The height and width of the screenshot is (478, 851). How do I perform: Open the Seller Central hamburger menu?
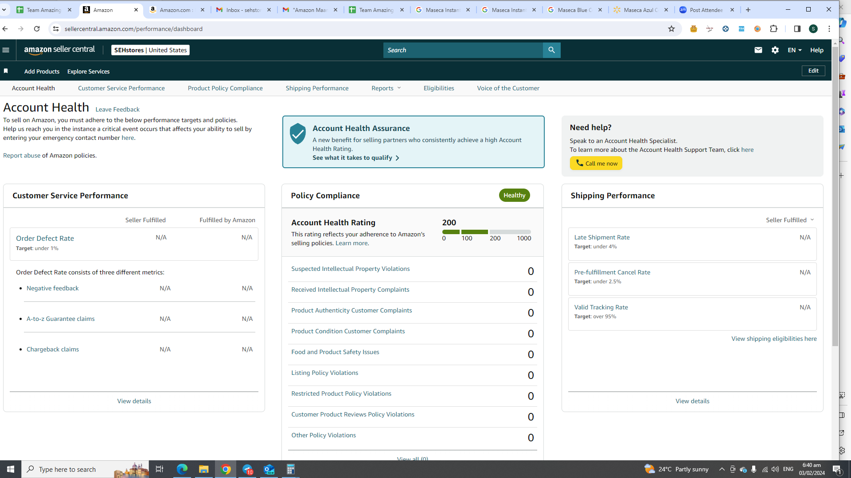click(x=6, y=50)
